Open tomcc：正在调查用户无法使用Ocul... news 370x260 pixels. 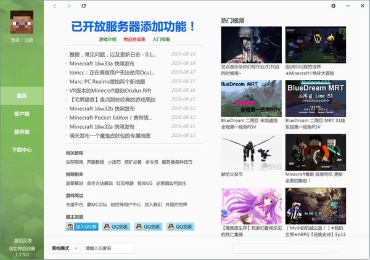point(112,73)
